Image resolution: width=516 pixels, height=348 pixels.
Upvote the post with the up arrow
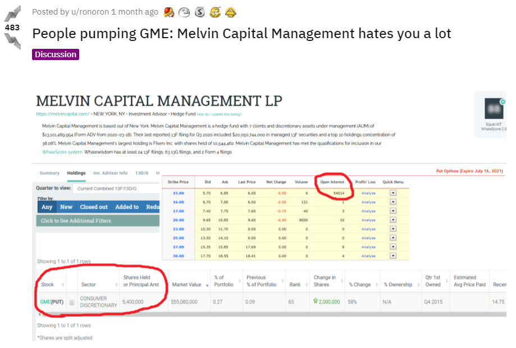(x=12, y=13)
